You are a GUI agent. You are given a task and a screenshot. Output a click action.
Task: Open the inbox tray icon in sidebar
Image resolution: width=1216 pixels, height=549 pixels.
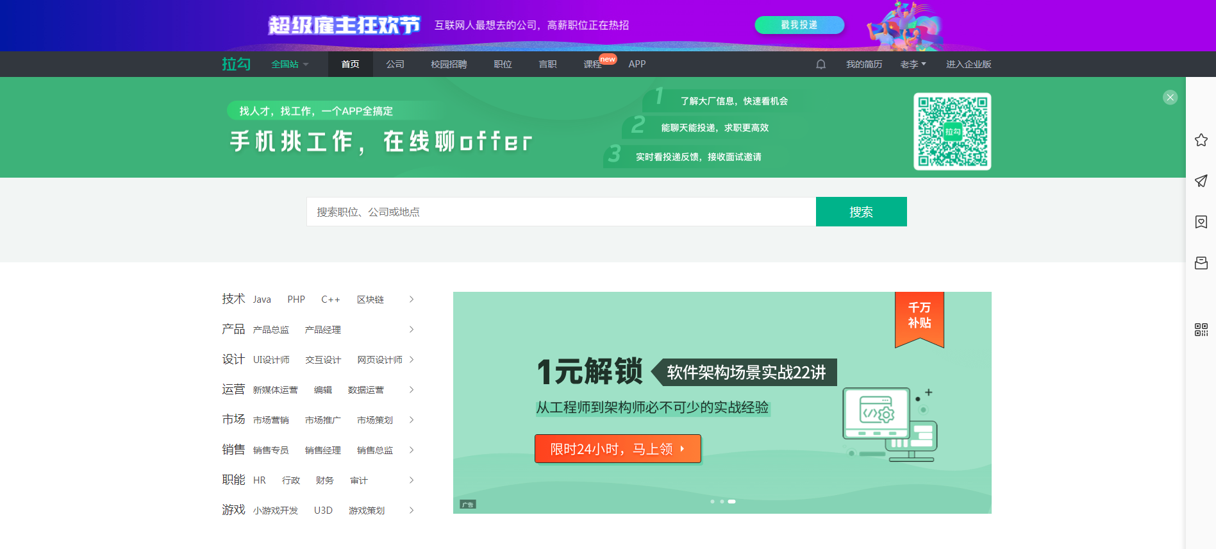tap(1201, 263)
